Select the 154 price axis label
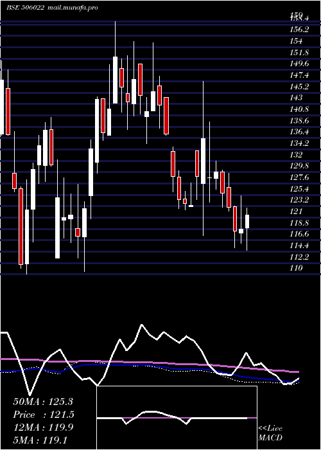Screen dimensions: 321x450 point(296,41)
